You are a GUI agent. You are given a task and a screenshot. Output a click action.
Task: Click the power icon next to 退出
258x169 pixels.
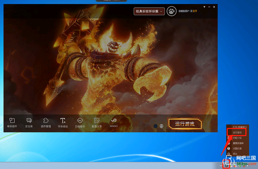tap(228, 154)
